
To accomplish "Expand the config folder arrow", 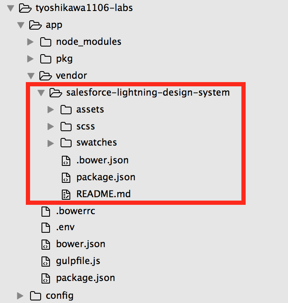I will click(x=20, y=296).
